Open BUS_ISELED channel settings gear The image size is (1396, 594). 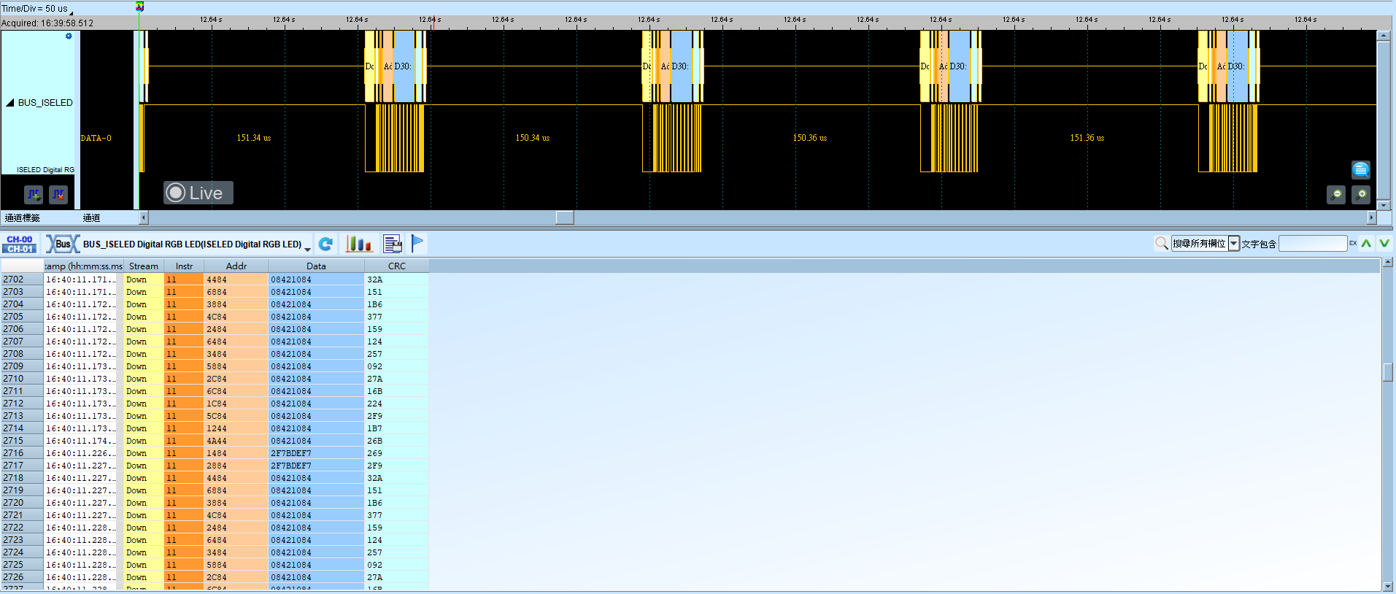69,36
